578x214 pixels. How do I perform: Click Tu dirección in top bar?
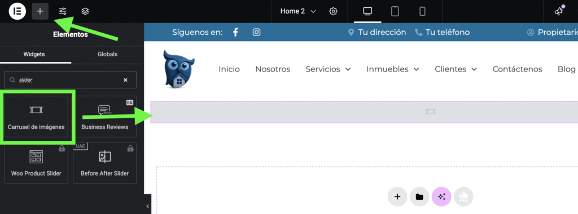point(377,32)
